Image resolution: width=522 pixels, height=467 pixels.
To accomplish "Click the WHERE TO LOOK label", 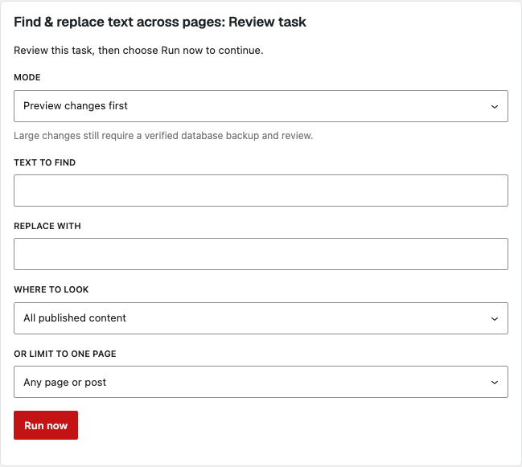I will tap(51, 289).
